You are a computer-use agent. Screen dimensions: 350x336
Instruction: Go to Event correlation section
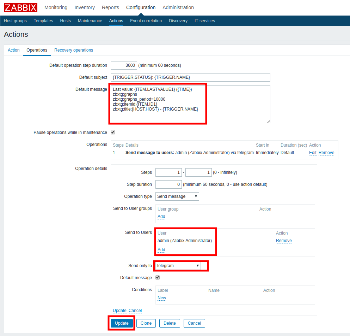click(x=146, y=21)
